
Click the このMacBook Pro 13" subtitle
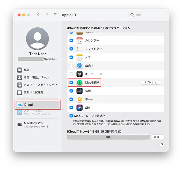pyautogui.click(x=37, y=127)
